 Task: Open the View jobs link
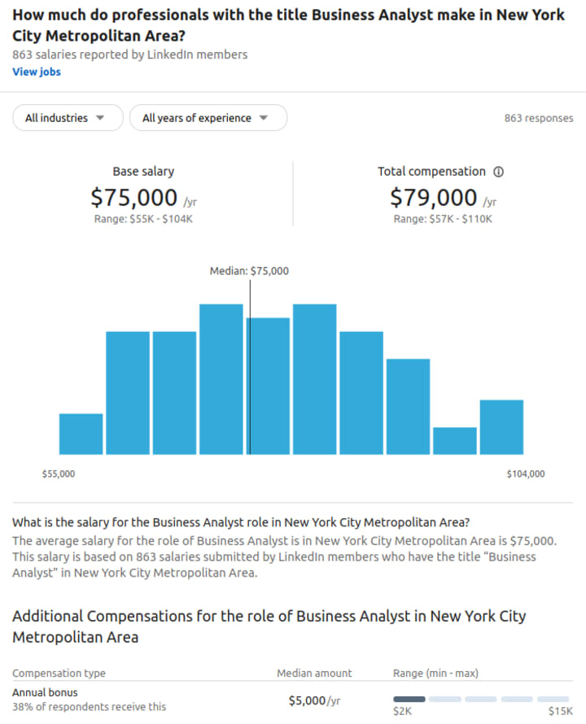pyautogui.click(x=37, y=72)
